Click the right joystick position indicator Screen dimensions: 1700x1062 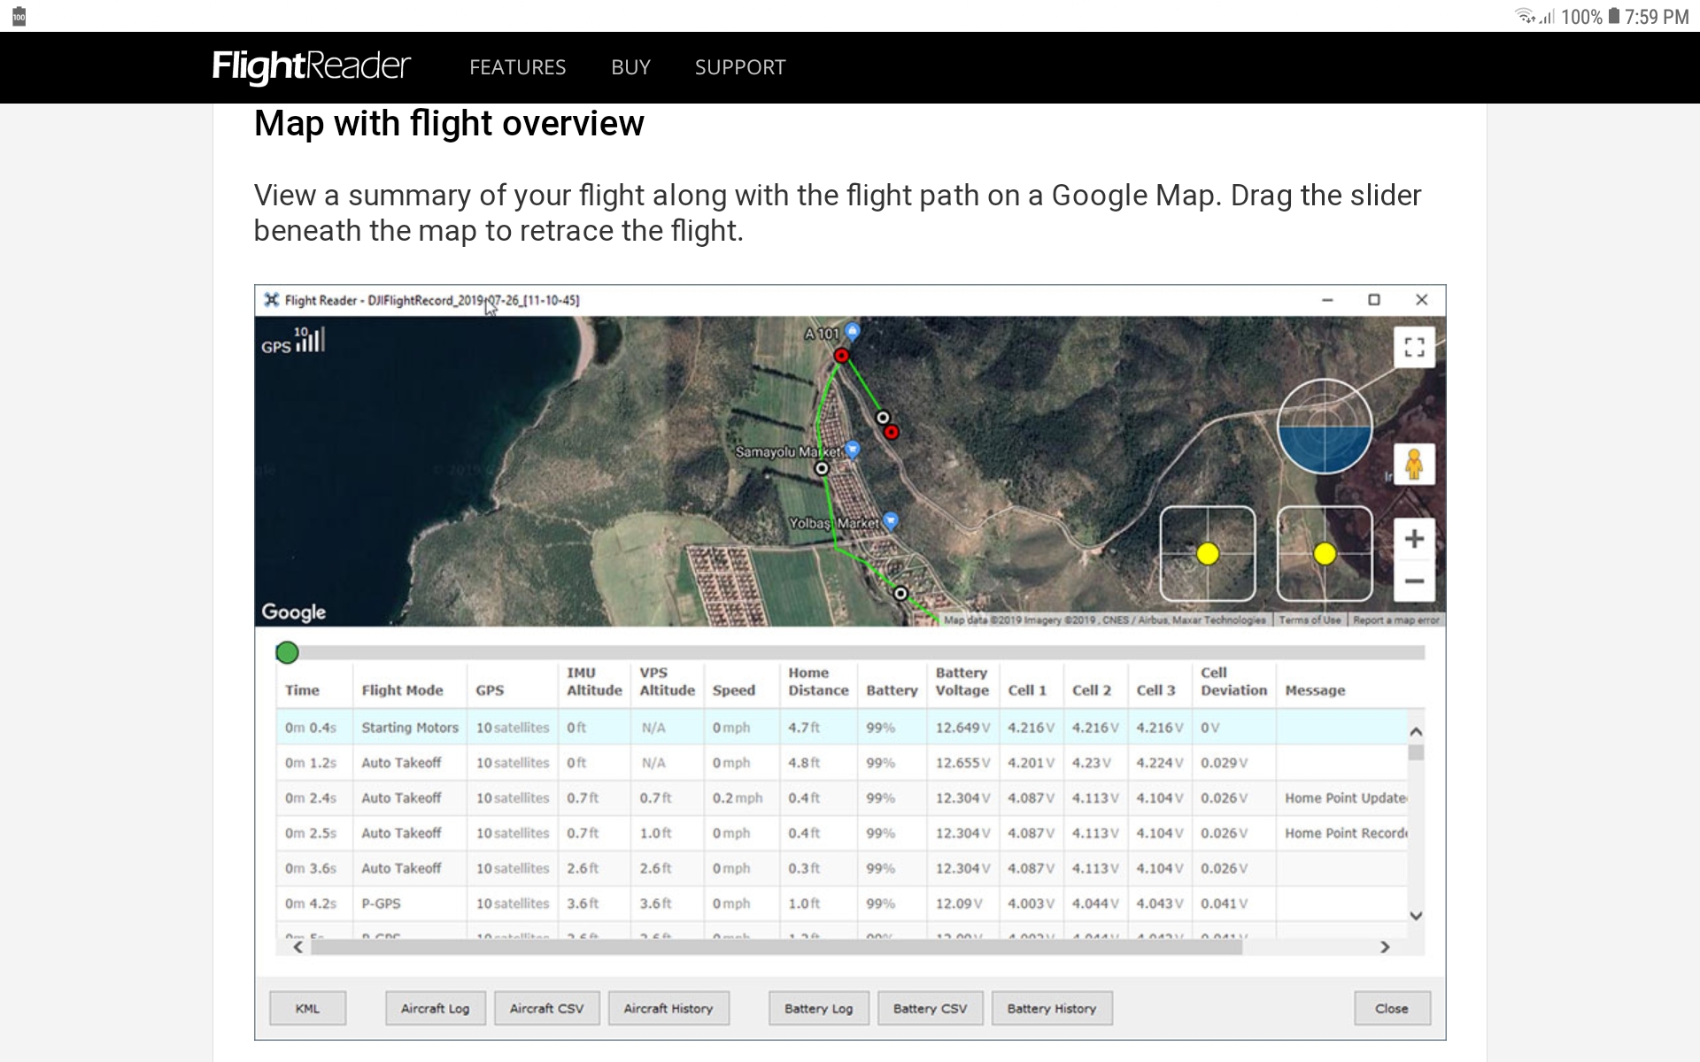1325,554
